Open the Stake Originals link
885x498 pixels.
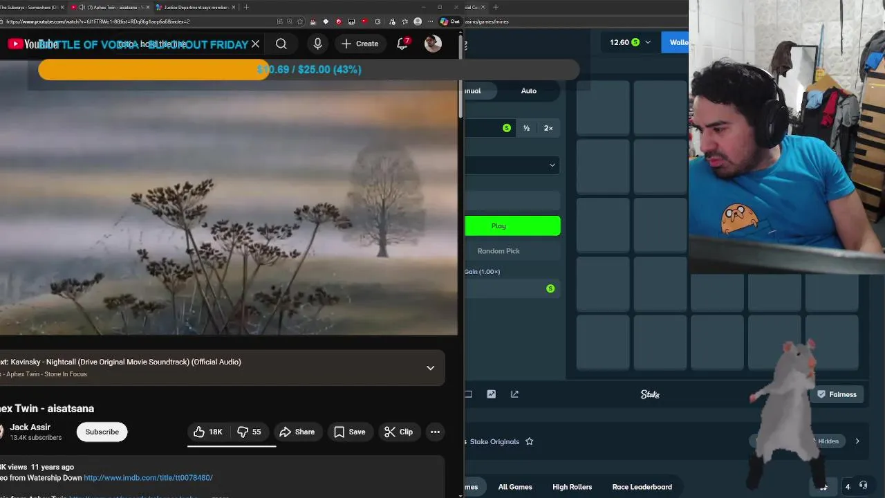click(494, 441)
